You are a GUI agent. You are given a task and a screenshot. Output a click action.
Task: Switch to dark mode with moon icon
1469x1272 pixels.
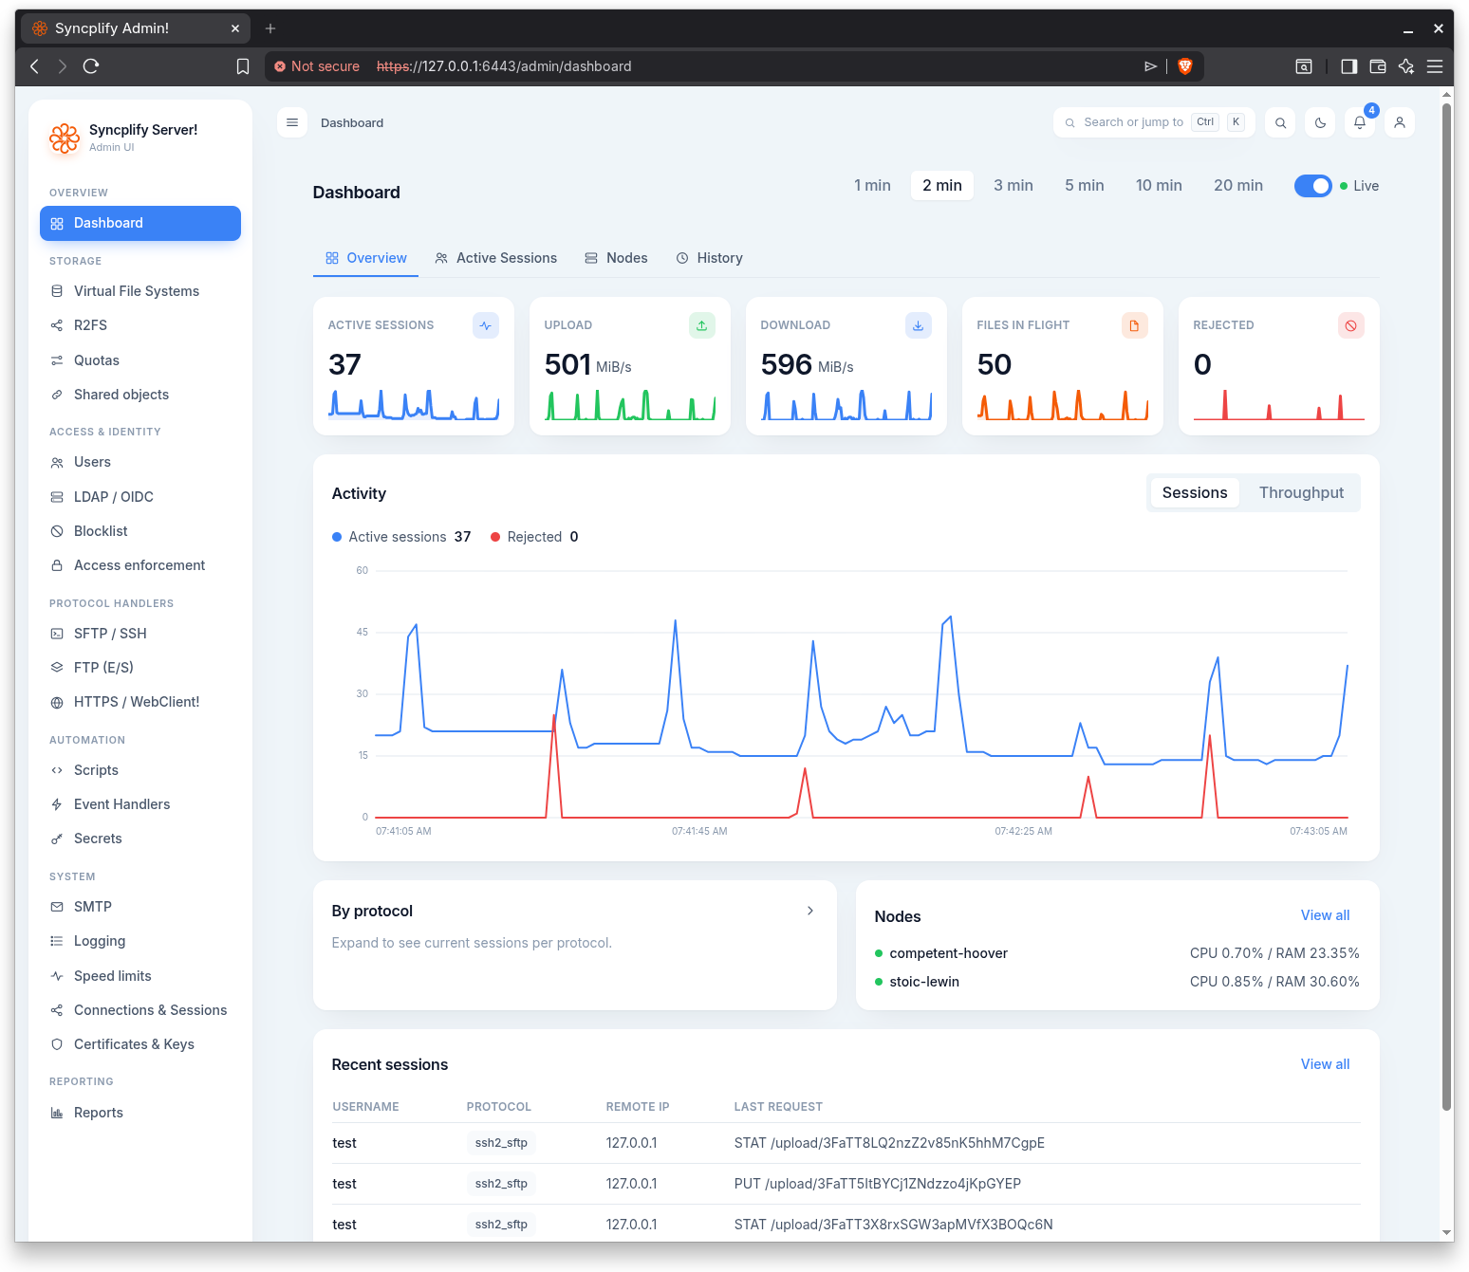(x=1320, y=122)
